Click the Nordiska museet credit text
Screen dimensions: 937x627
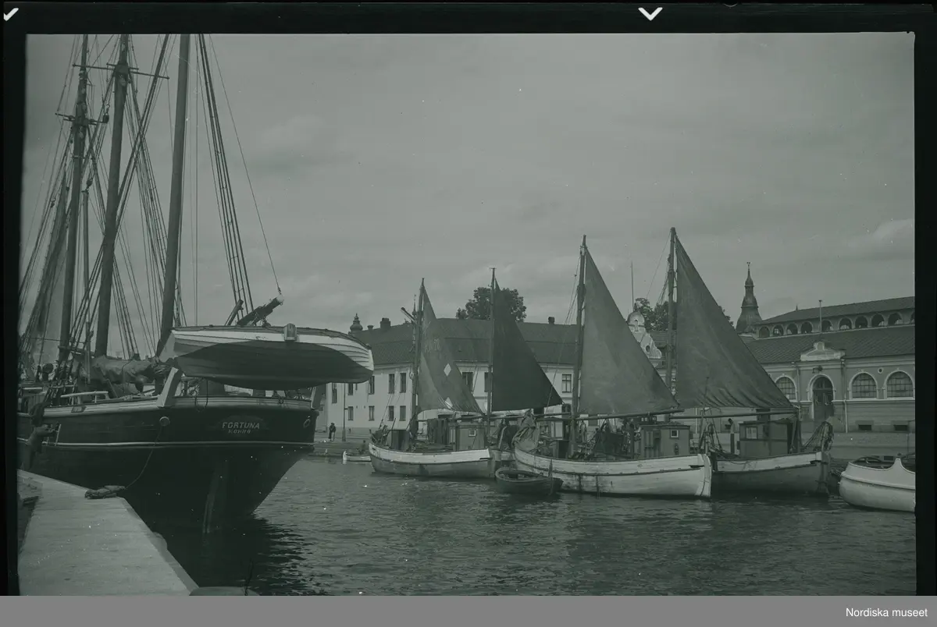(x=886, y=612)
